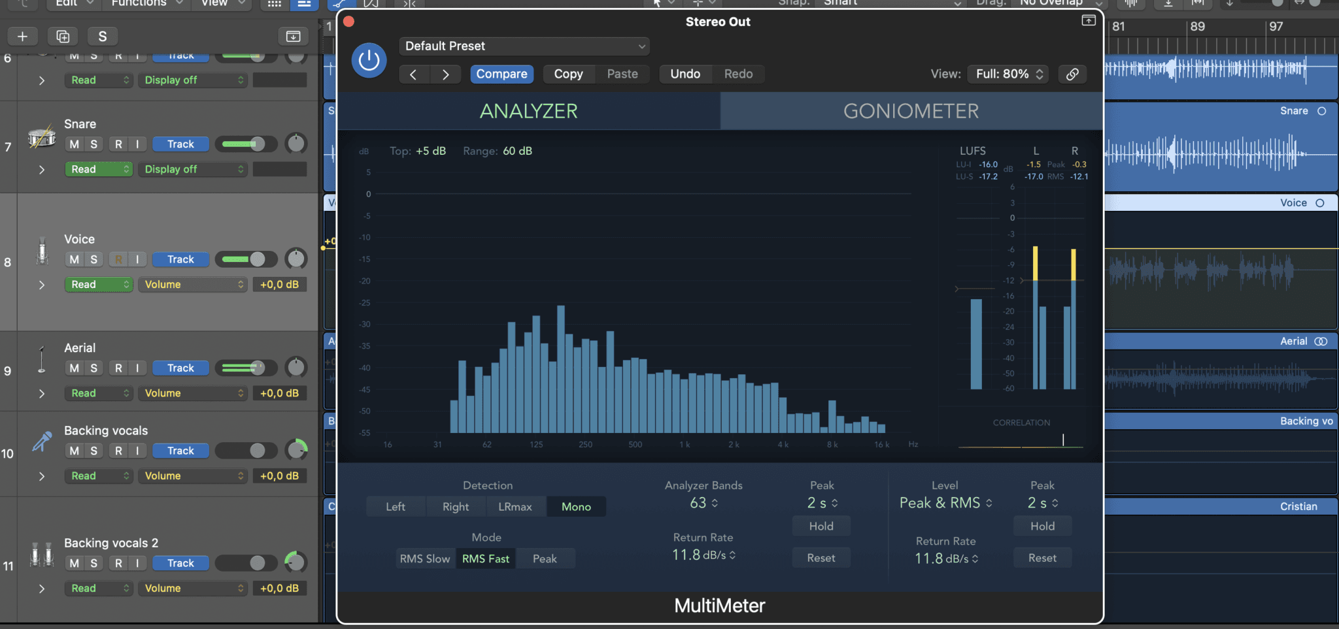This screenshot has height=629, width=1339.
Task: Open the Read automation dropdown on Snare
Action: coord(99,169)
